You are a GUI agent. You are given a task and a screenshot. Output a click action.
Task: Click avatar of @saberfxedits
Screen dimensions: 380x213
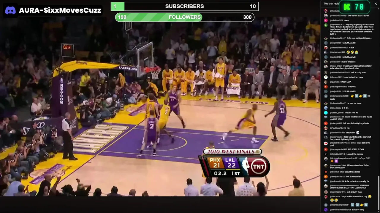(326, 138)
